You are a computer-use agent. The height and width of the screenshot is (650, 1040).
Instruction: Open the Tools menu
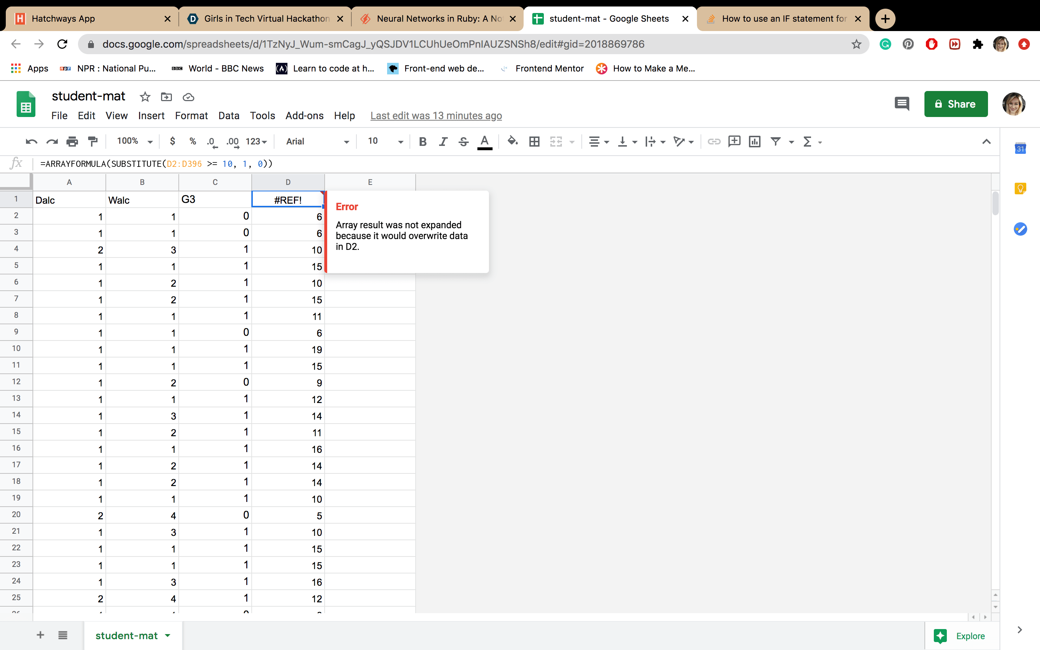pos(262,116)
